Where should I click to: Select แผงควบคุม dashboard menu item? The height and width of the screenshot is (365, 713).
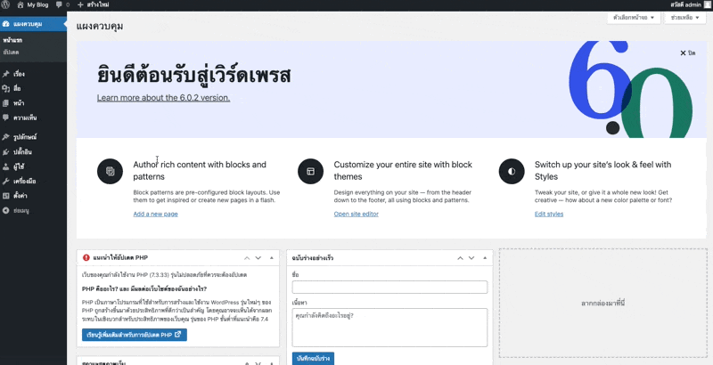(x=33, y=24)
